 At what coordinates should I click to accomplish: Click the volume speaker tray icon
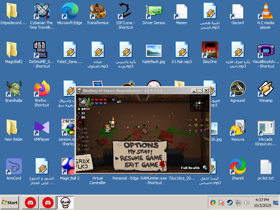click(x=247, y=203)
